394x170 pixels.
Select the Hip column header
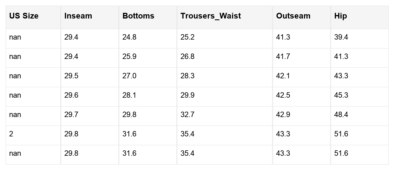[340, 16]
